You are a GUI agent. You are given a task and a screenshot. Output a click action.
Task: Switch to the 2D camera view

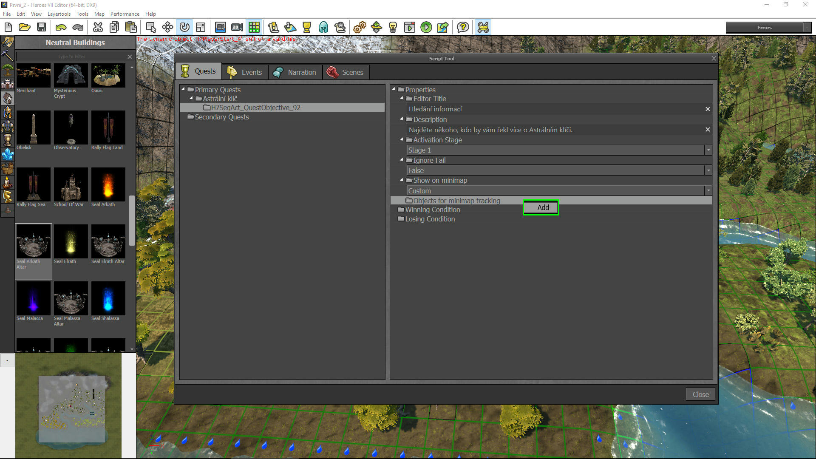pyautogui.click(x=237, y=28)
